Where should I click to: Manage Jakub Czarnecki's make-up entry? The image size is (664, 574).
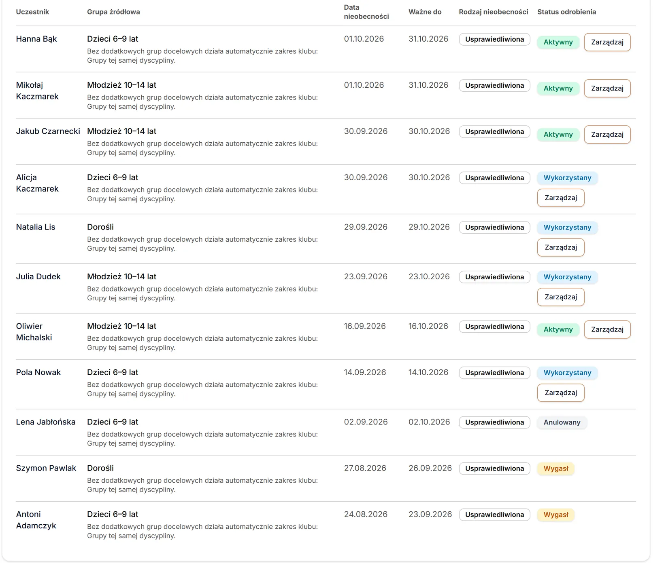coord(607,134)
